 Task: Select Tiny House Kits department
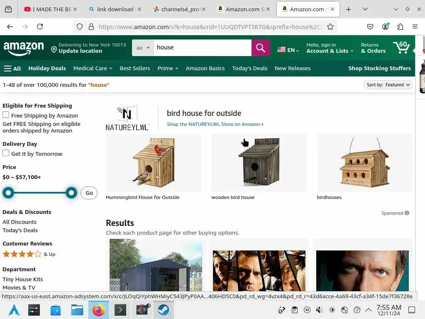(x=23, y=279)
